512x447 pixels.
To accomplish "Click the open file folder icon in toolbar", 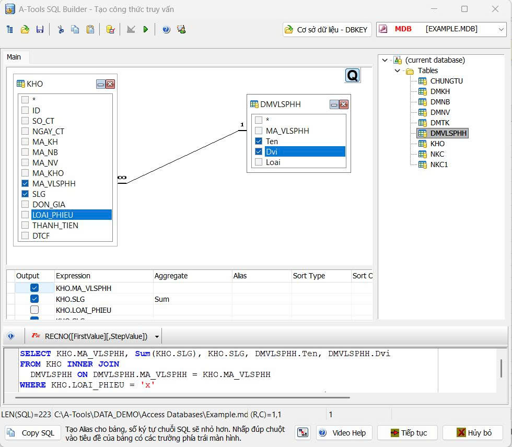I will 25,30.
